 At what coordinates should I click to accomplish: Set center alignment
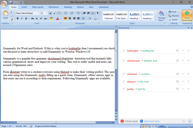pyautogui.click(x=70, y=18)
